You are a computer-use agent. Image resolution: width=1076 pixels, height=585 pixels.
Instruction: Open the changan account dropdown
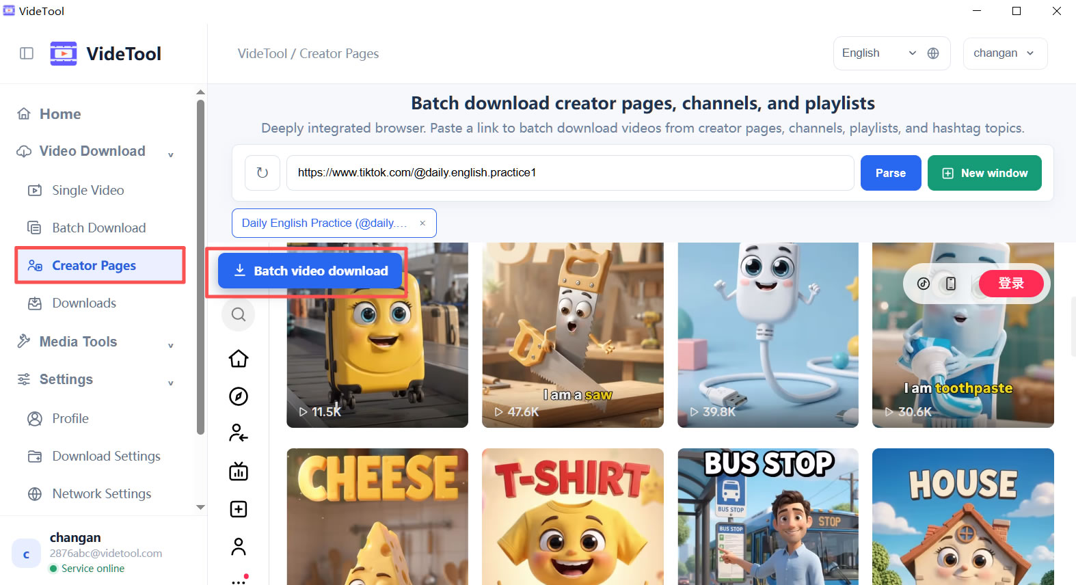click(1005, 53)
